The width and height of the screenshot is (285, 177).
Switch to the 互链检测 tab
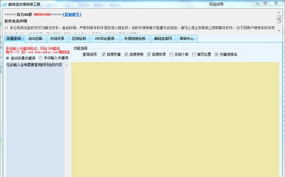pyautogui.click(x=79, y=39)
